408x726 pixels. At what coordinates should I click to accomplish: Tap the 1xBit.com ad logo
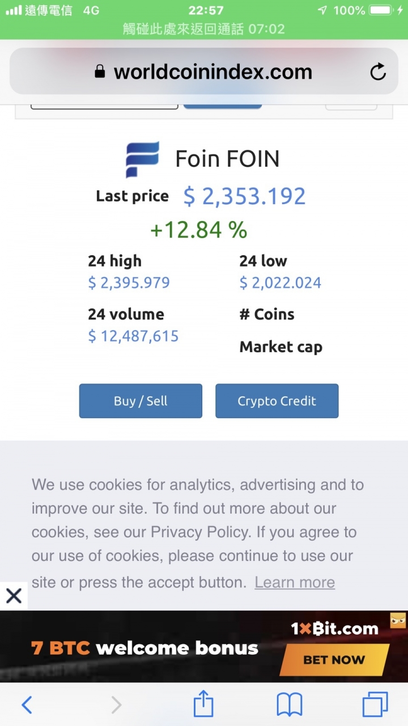pos(335,628)
